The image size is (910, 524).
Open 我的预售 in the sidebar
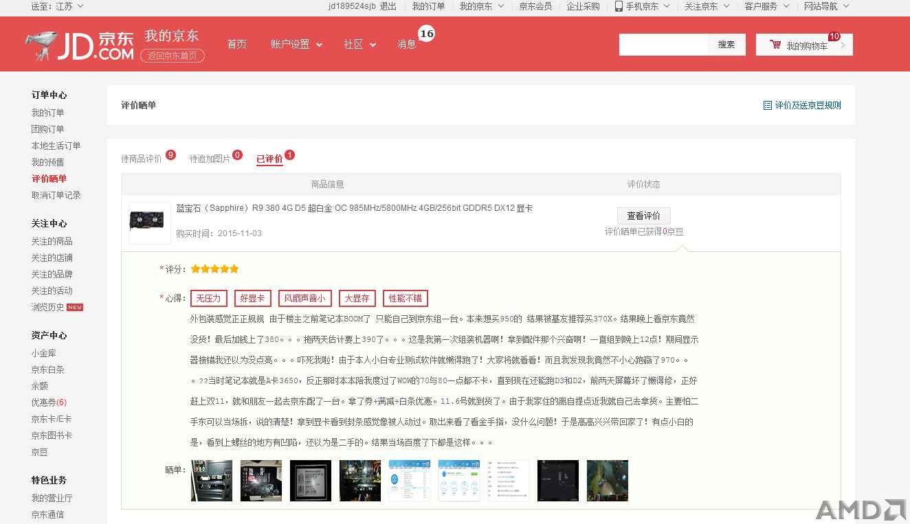tap(47, 162)
